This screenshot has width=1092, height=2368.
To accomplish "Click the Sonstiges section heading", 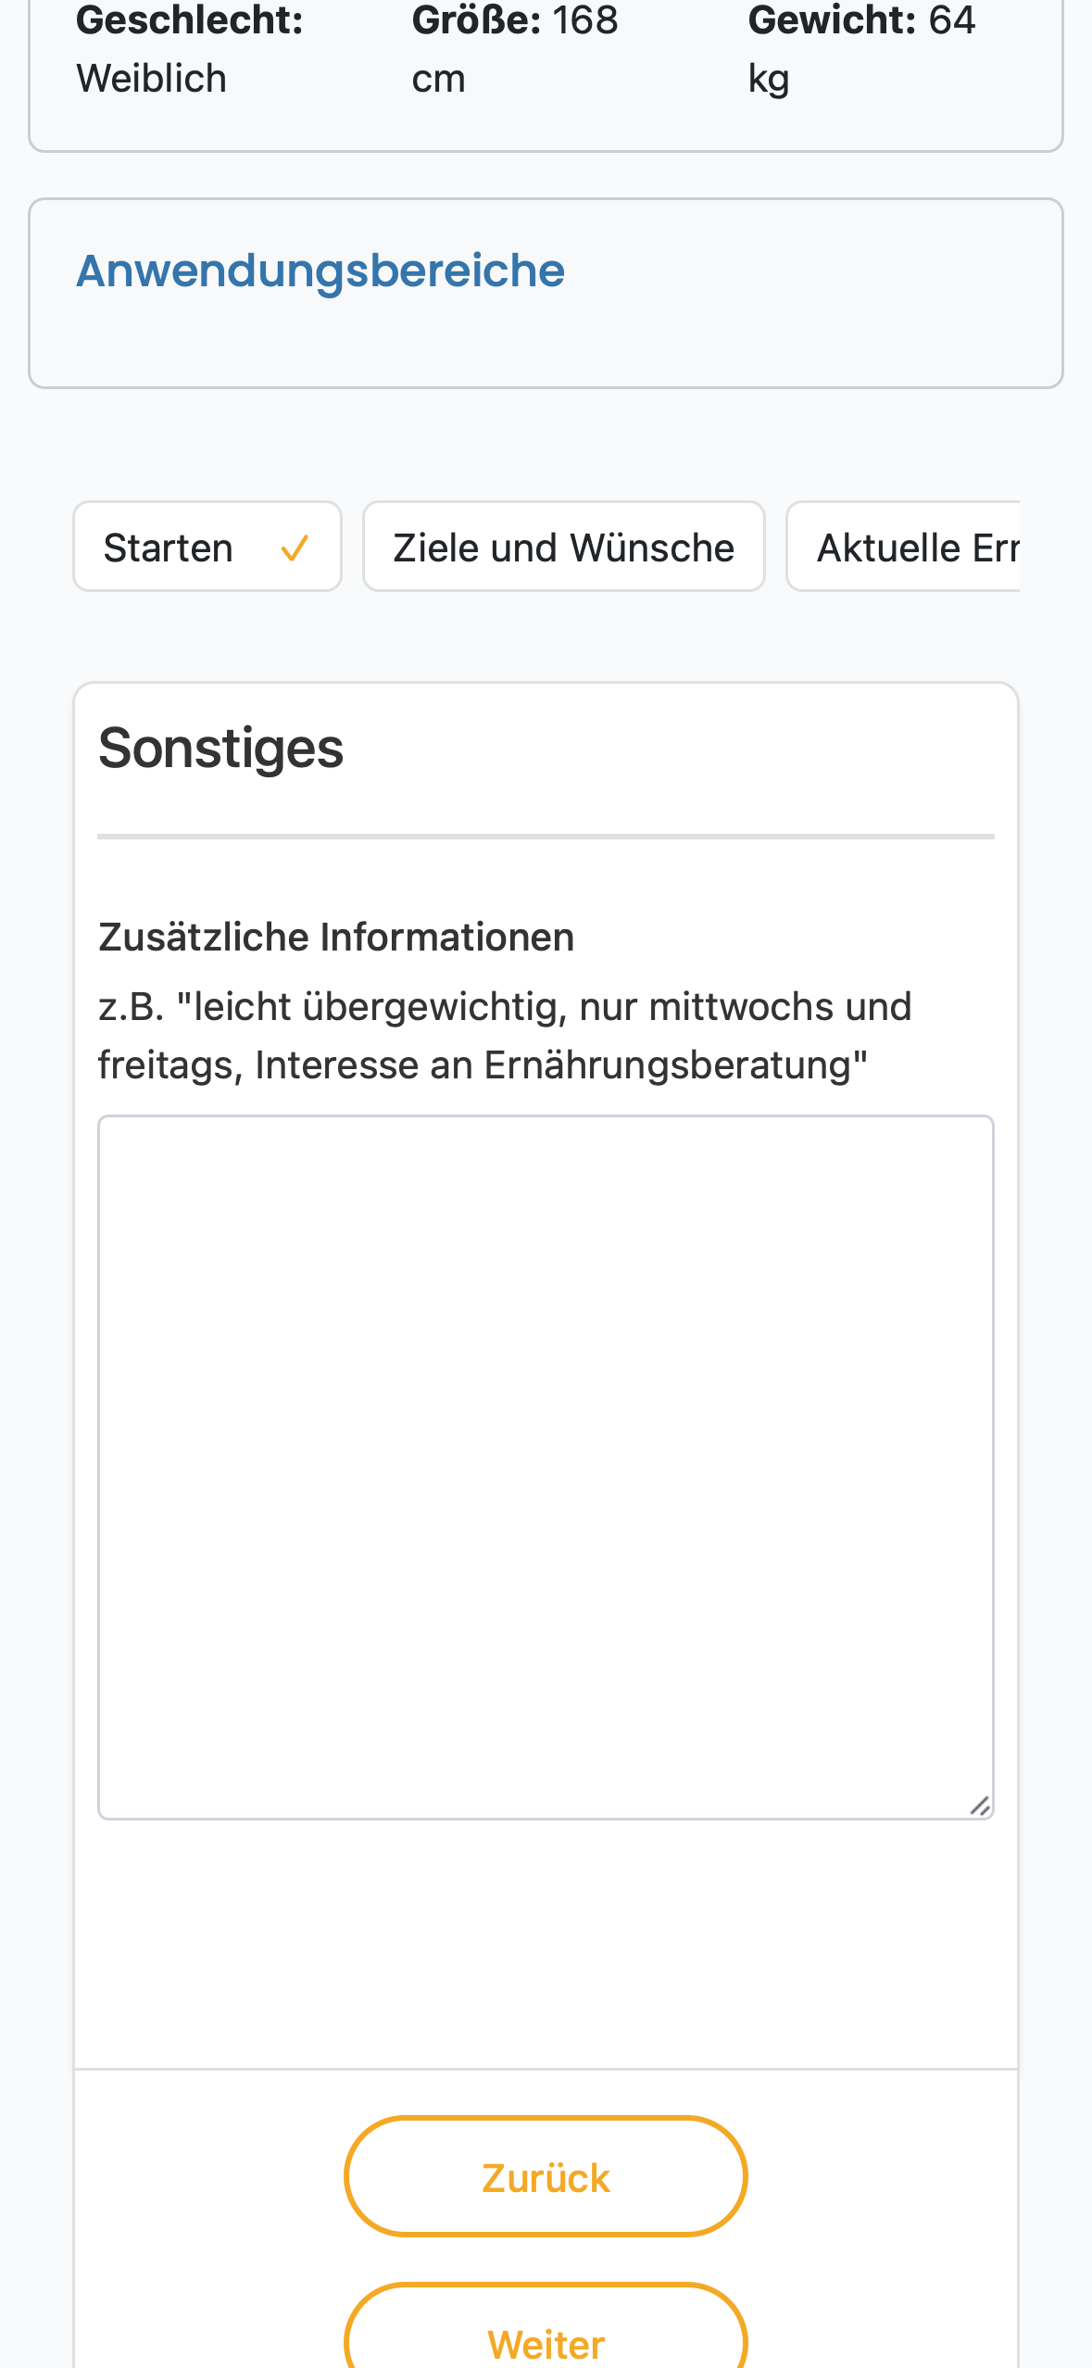I will [221, 748].
